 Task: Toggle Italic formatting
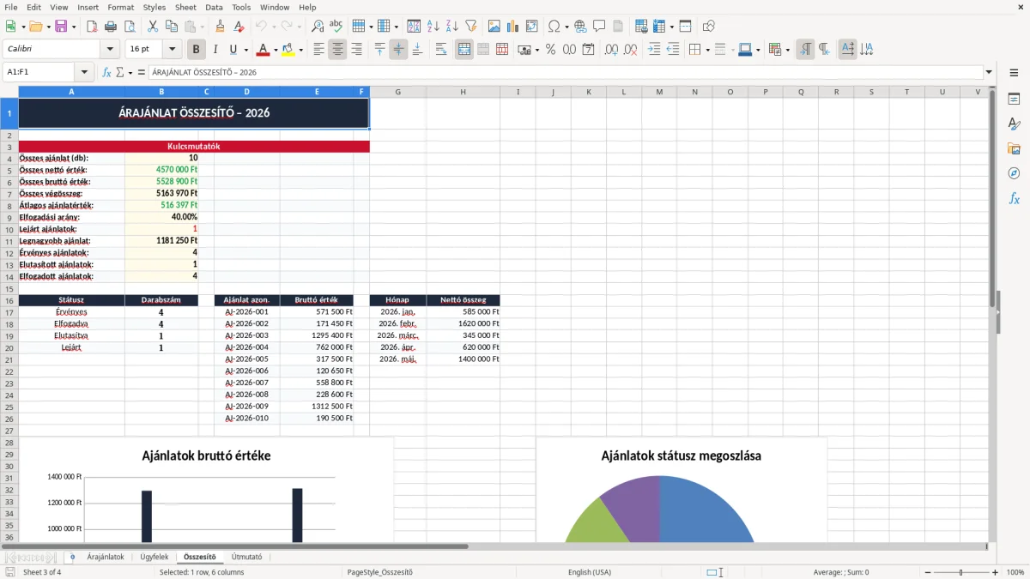(x=215, y=50)
